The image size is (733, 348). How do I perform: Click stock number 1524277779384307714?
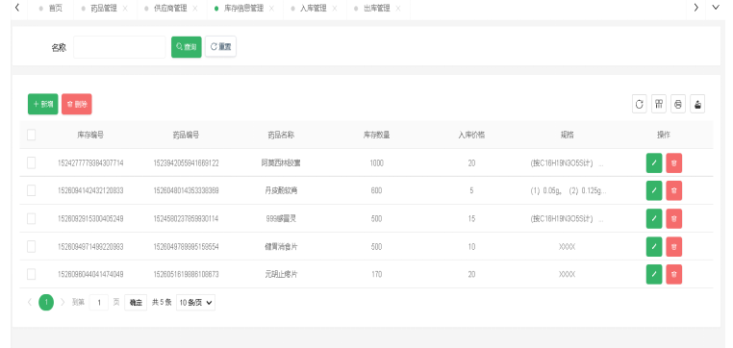[x=90, y=163]
